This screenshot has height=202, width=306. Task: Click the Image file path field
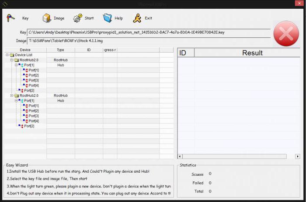(x=149, y=41)
